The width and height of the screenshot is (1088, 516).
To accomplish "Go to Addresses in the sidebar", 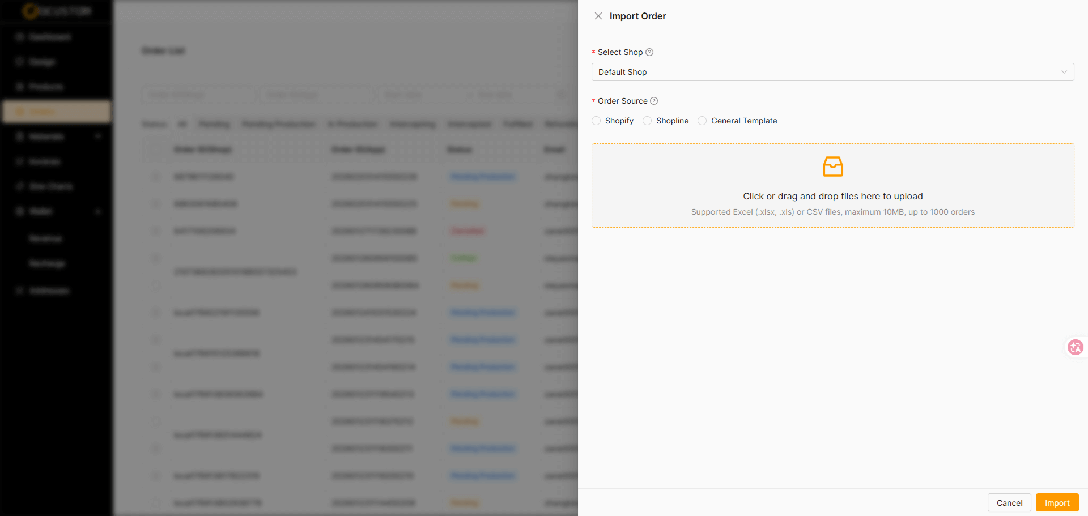I will pos(49,291).
